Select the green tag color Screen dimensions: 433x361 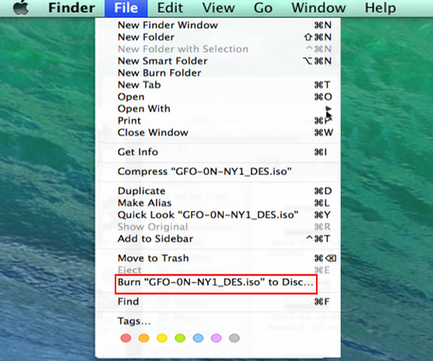[180, 338]
